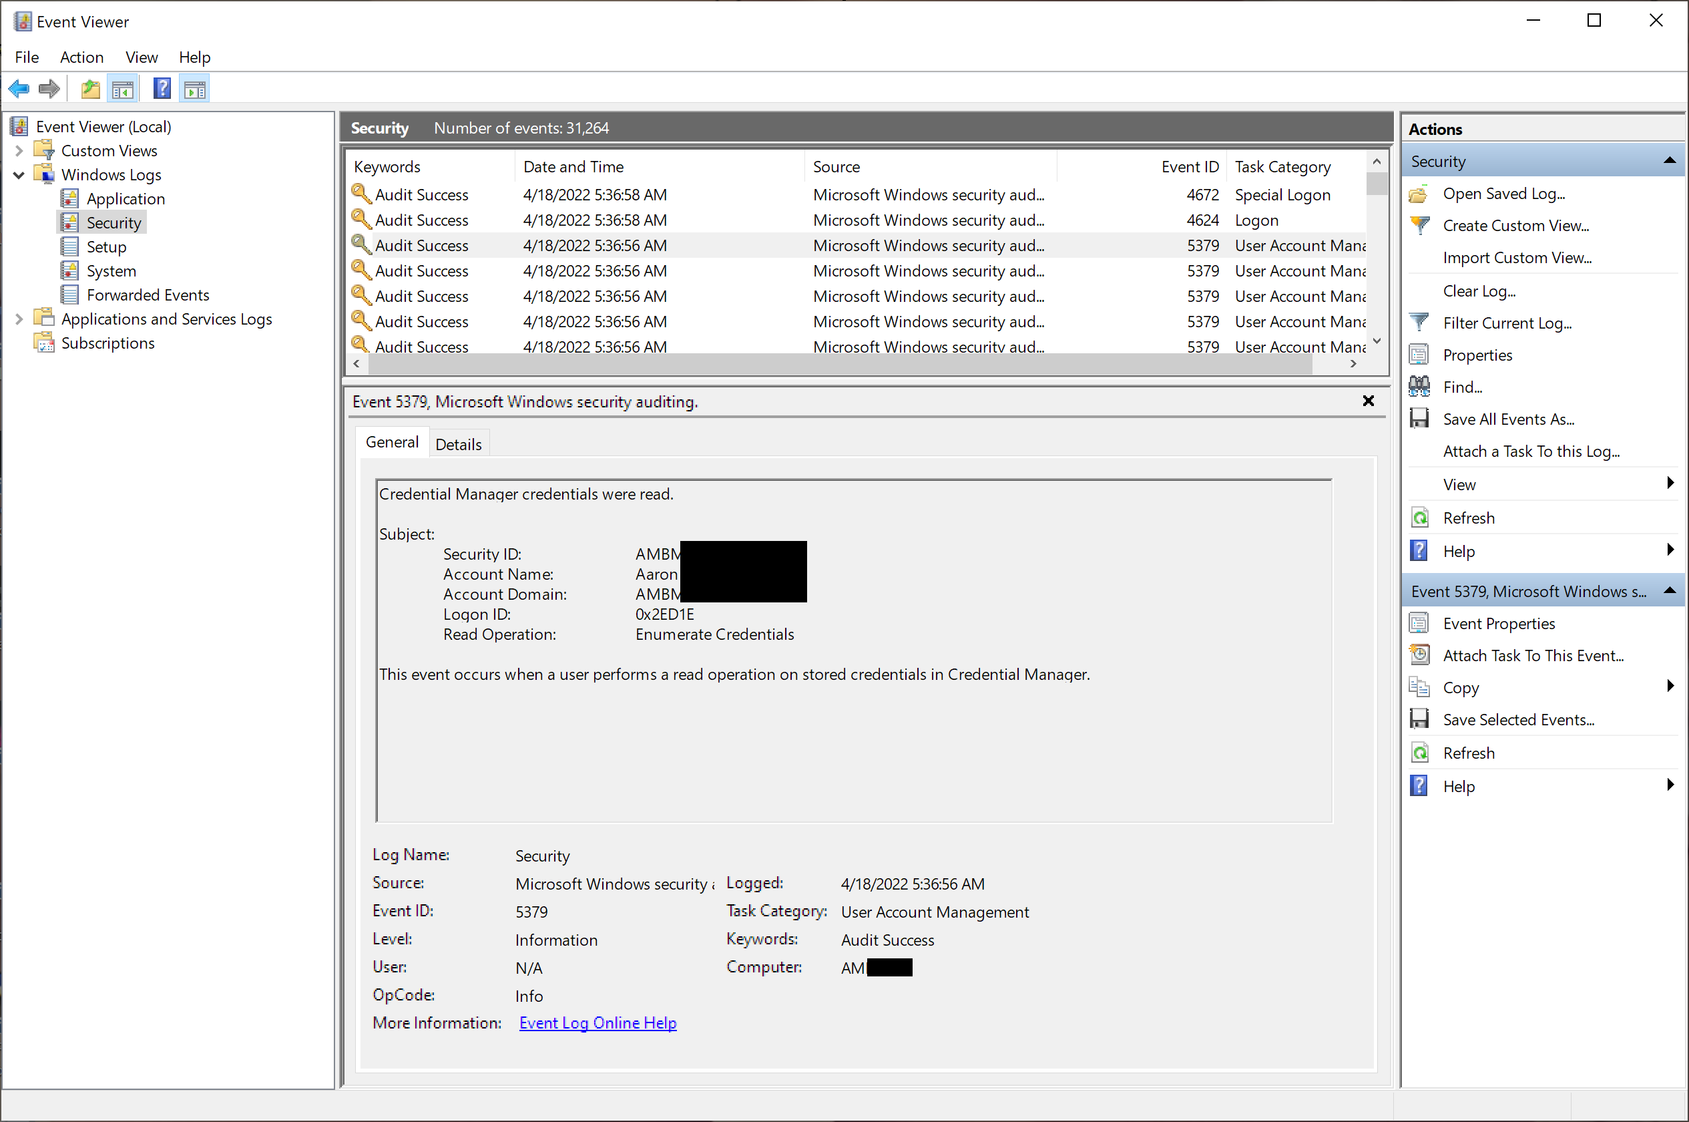The image size is (1689, 1122).
Task: Collapse the Security section in Actions pane
Action: point(1670,160)
